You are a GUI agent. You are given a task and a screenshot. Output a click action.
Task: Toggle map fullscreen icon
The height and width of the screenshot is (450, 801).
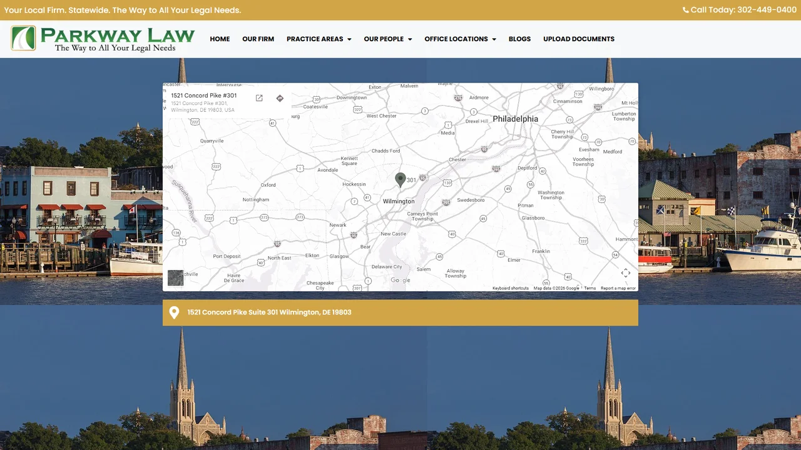pyautogui.click(x=626, y=273)
